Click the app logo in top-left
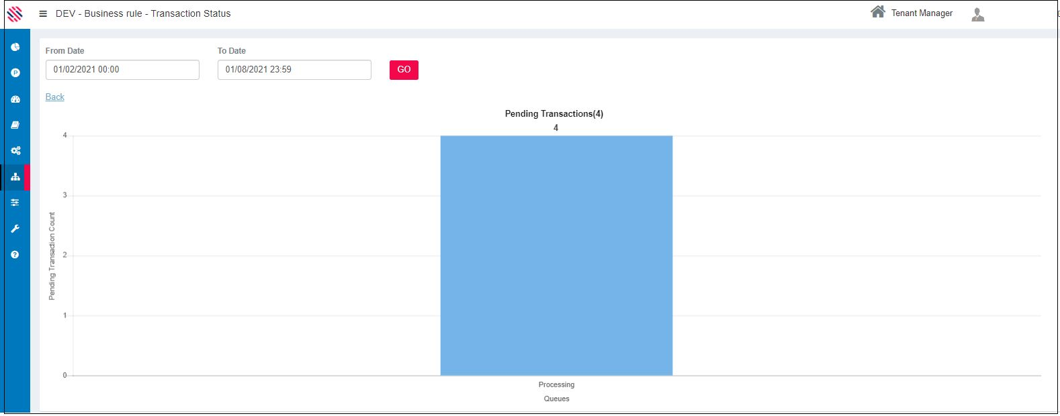 pyautogui.click(x=15, y=14)
